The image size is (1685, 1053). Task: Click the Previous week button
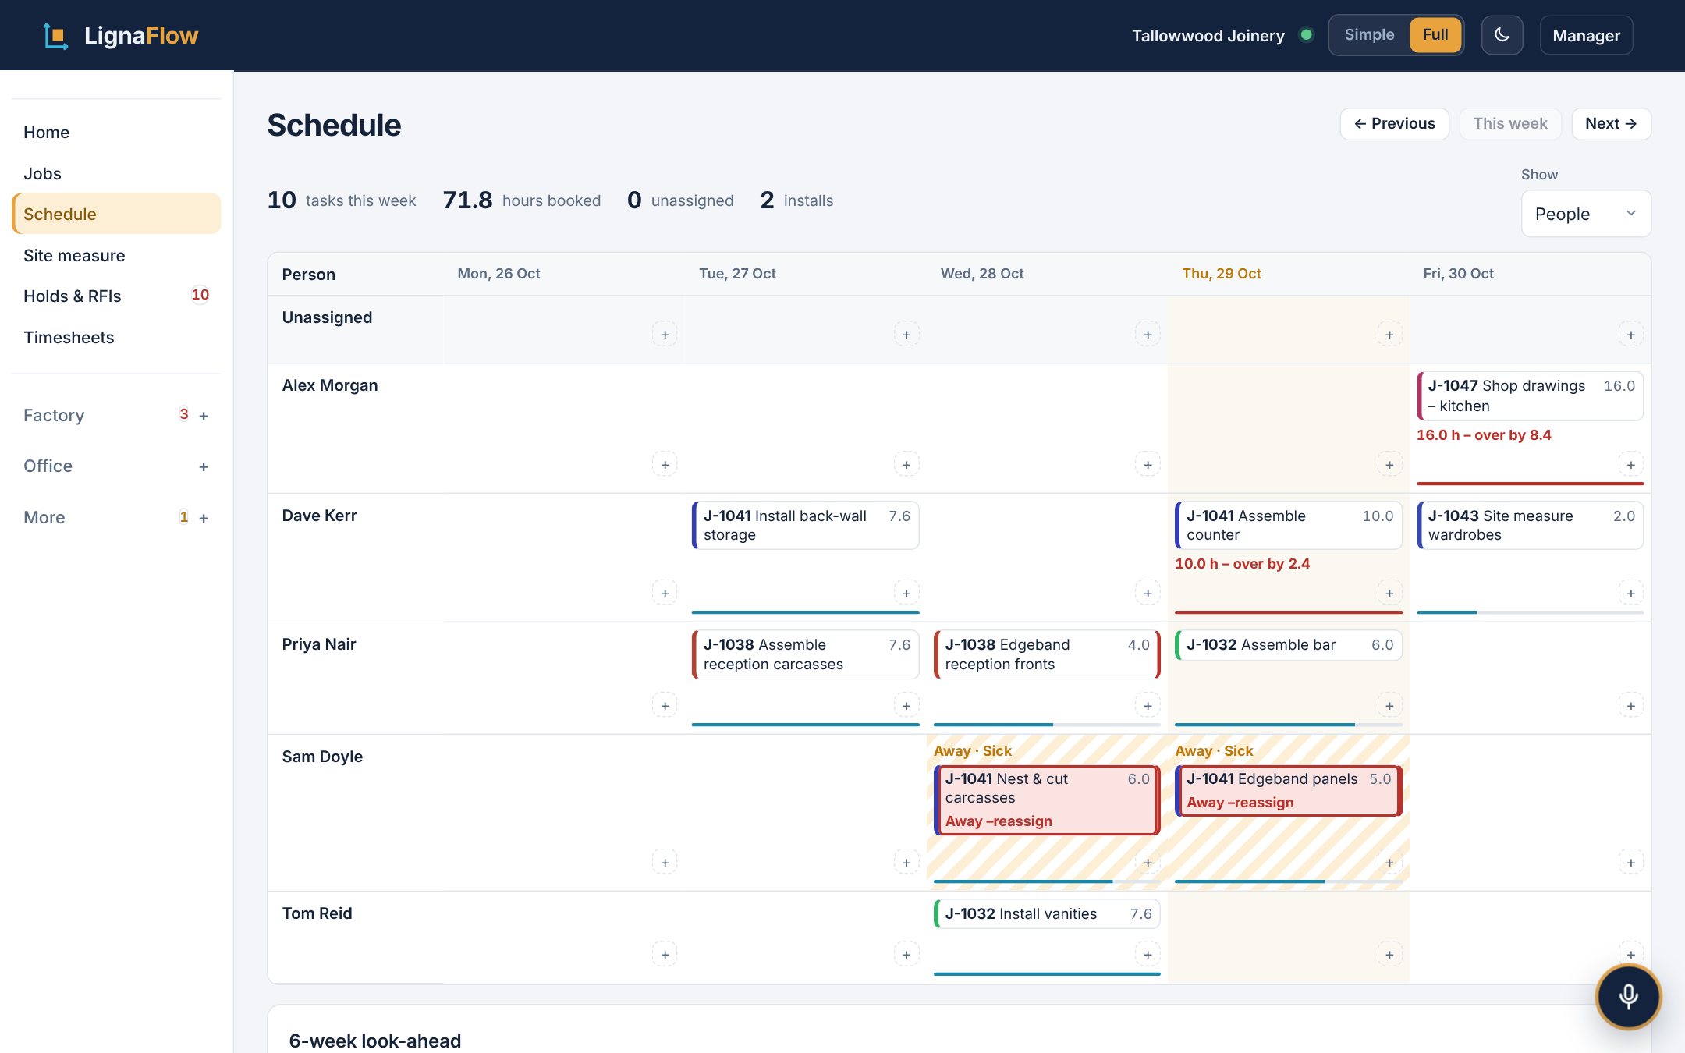pos(1394,124)
